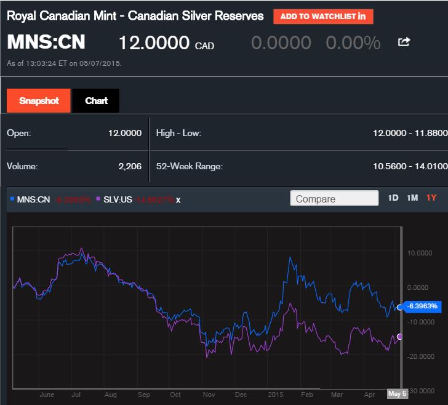Viewport: 448px width, 405px height.
Task: Click the 0.00% change percentage
Action: click(353, 43)
